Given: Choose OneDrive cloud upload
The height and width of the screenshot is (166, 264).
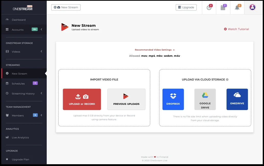Looking at the screenshot, I should click(237, 99).
